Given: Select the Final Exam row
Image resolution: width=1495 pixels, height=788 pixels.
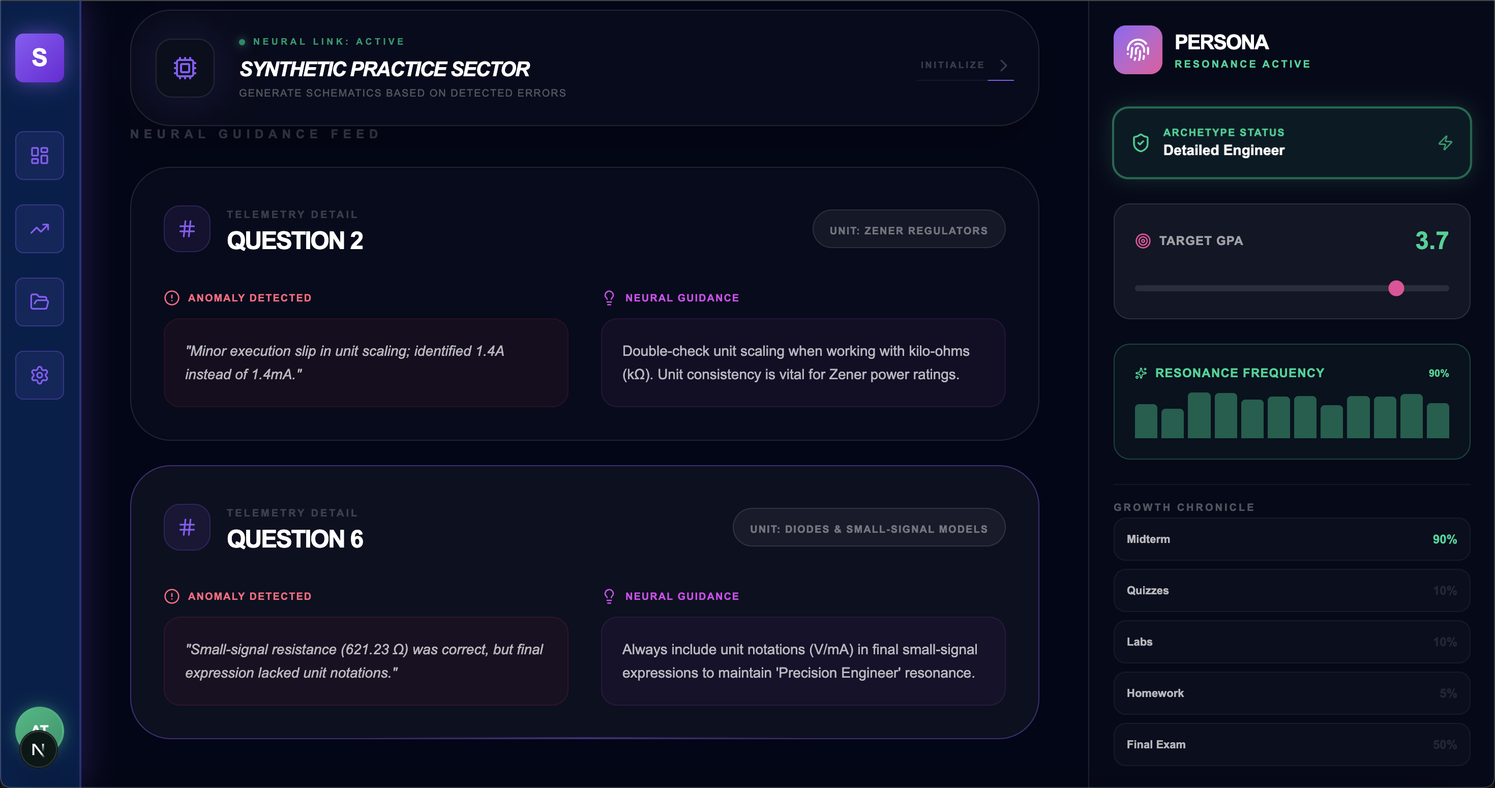Looking at the screenshot, I should (x=1291, y=744).
